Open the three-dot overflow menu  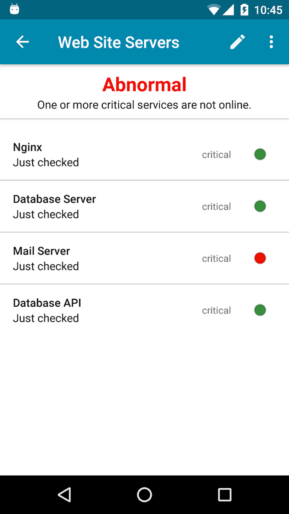(271, 42)
